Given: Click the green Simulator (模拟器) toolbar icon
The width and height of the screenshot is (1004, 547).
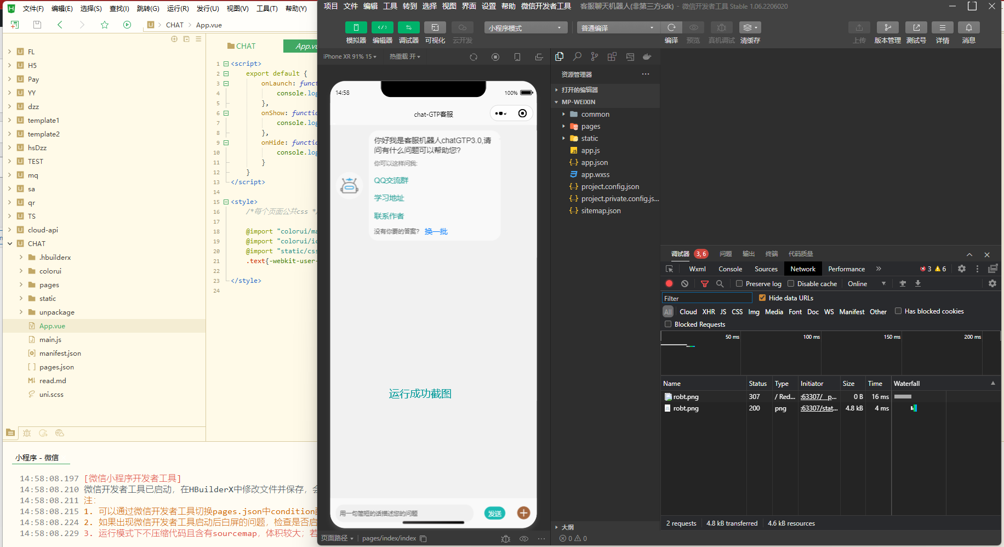Looking at the screenshot, I should (x=356, y=27).
